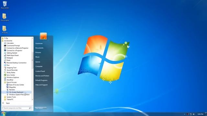Click the magnifying glass search icon
Image resolution: width=207 pixels, height=116 pixels.
pyautogui.click(x=30, y=108)
